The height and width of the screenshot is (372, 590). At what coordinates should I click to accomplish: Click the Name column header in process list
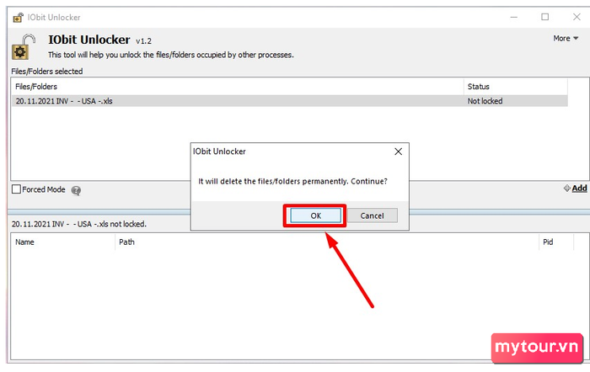(x=63, y=242)
